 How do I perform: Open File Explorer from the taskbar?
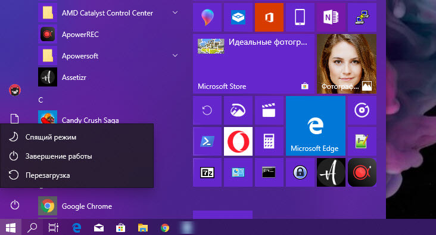[x=142, y=228]
